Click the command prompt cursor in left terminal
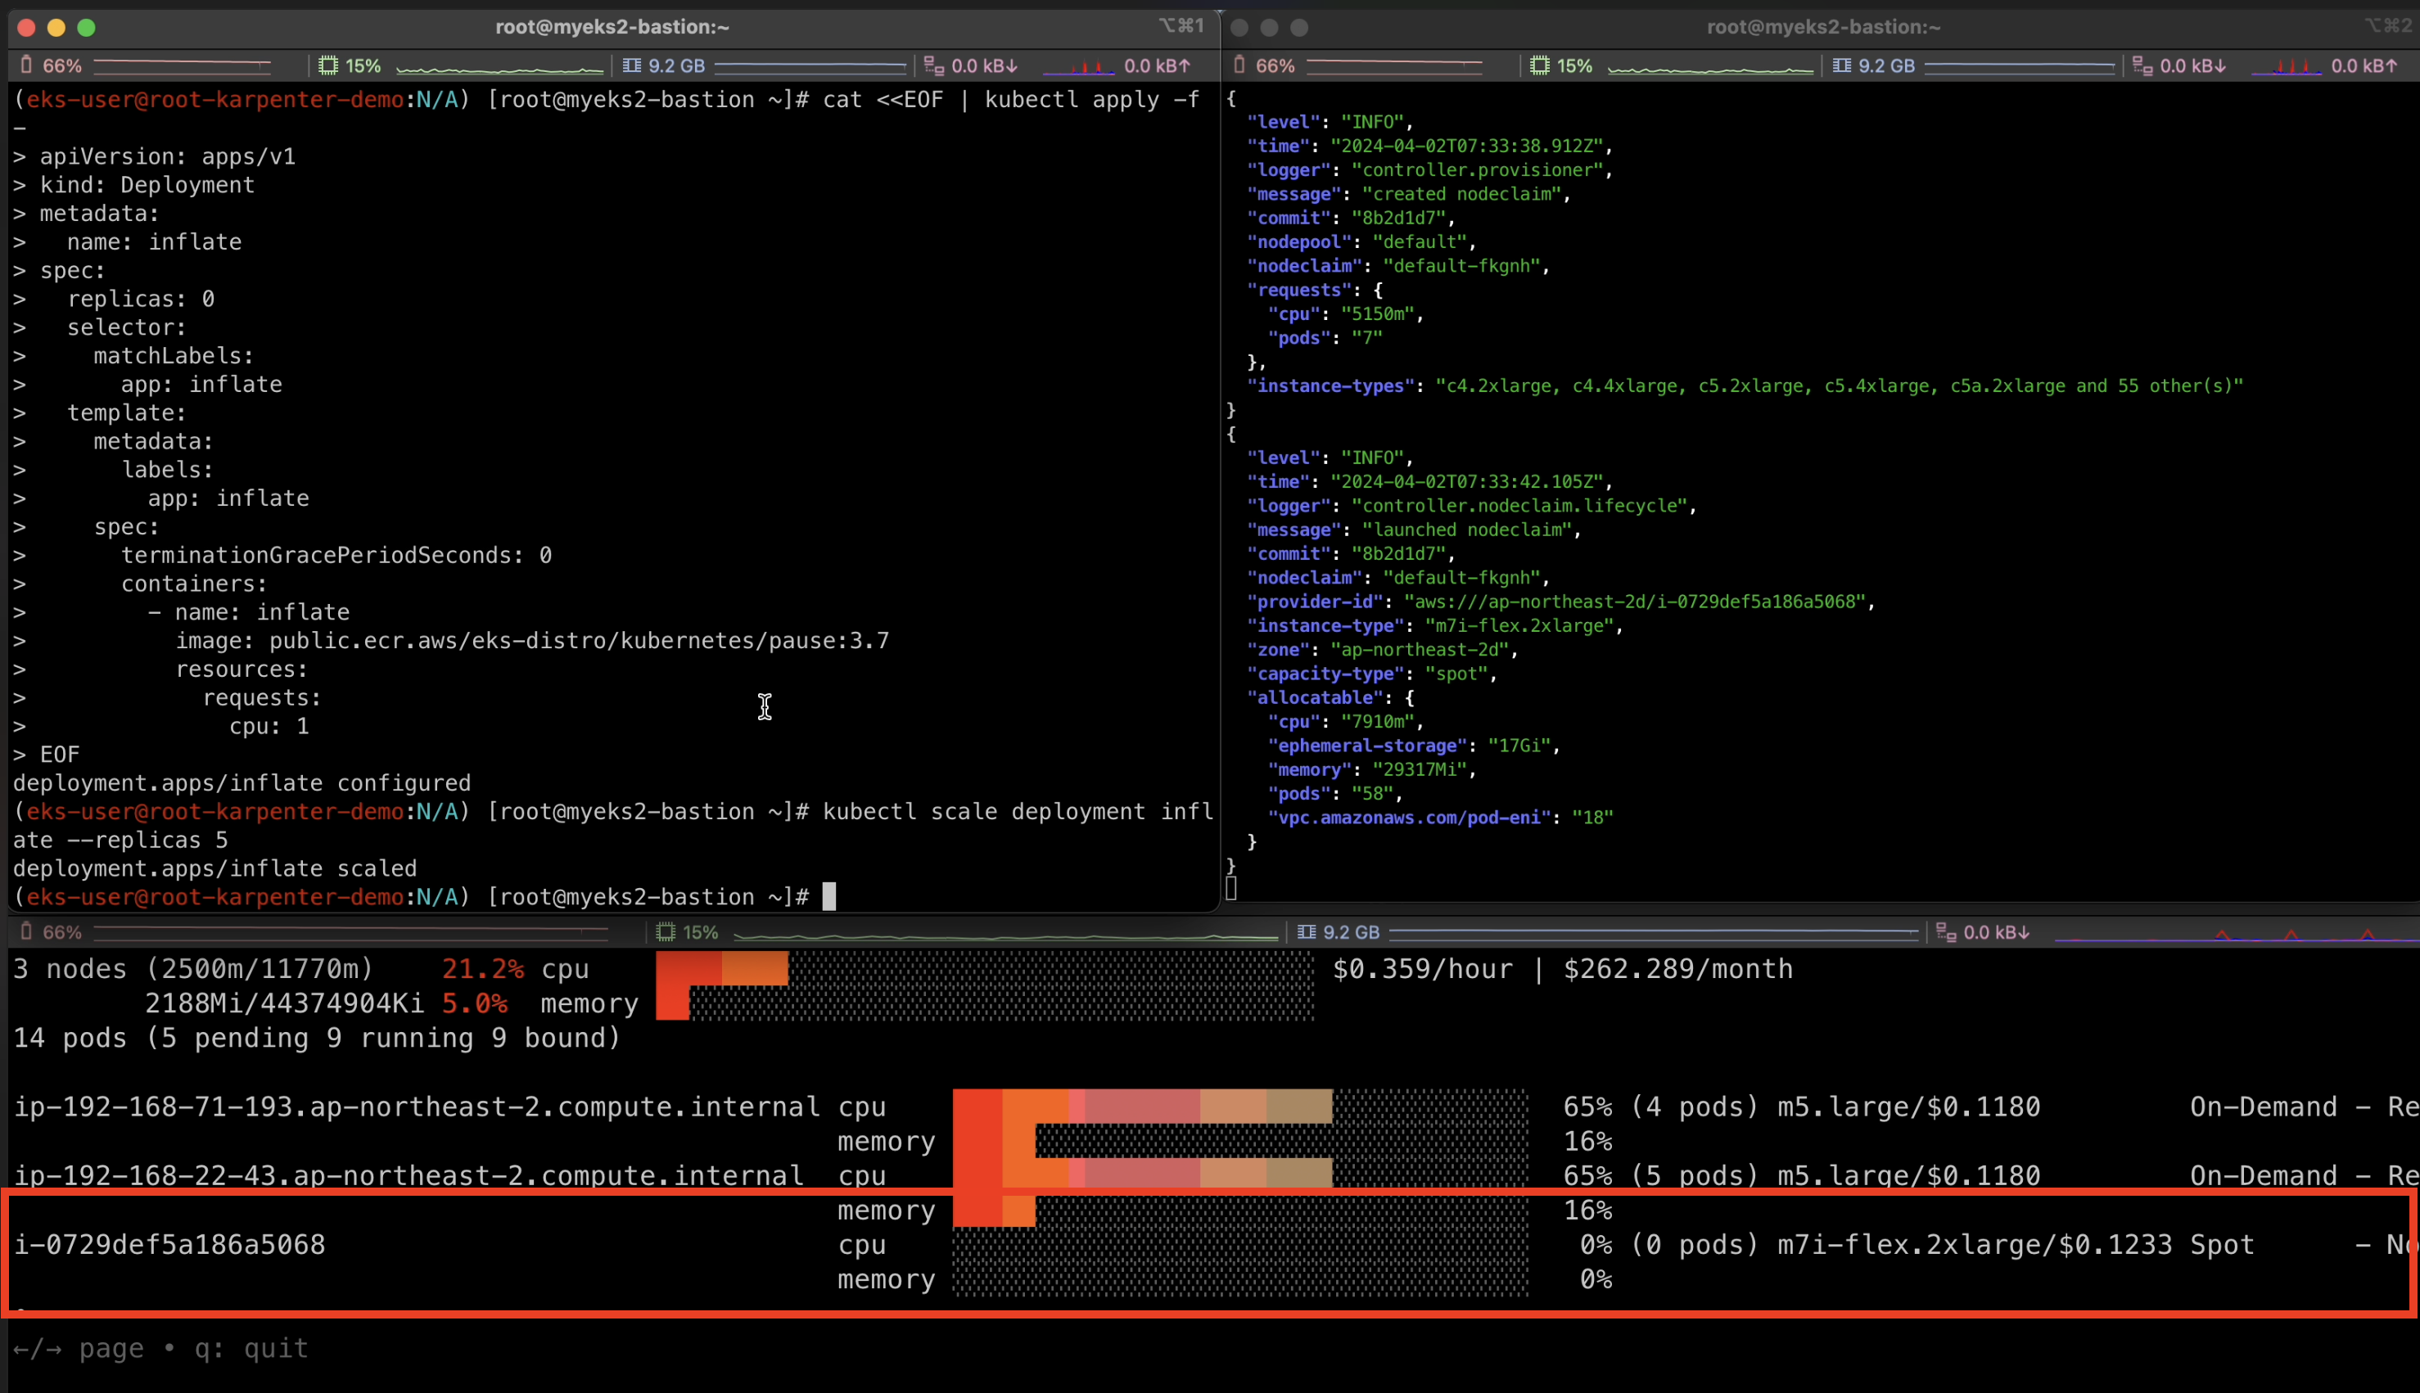The height and width of the screenshot is (1393, 2420). point(828,896)
